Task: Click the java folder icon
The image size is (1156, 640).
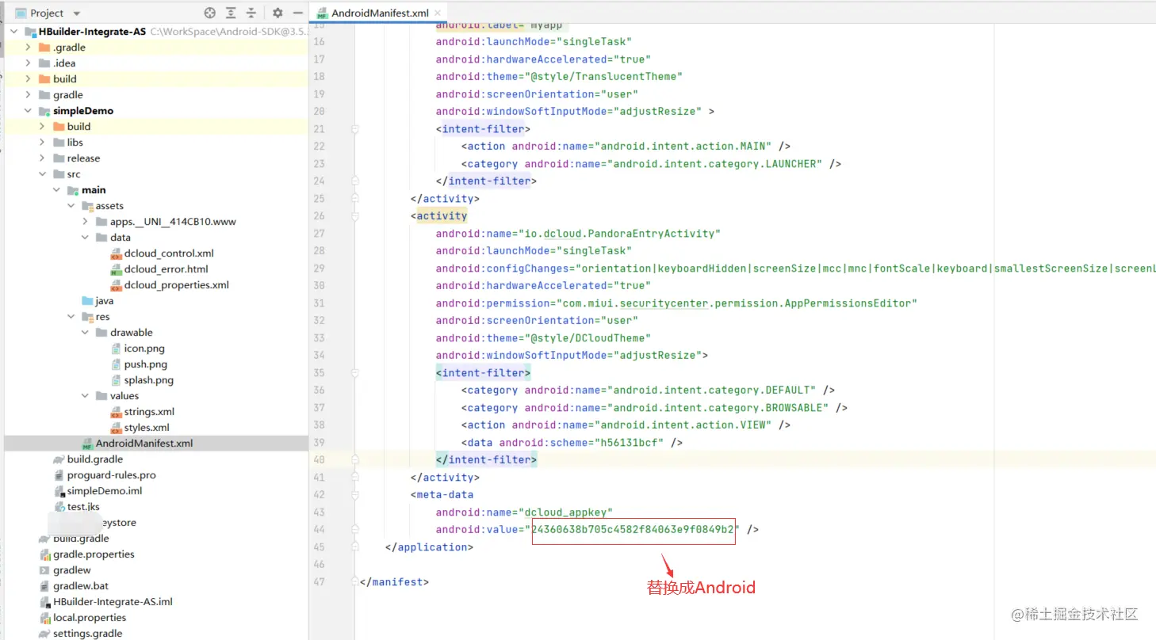Action: pos(87,301)
